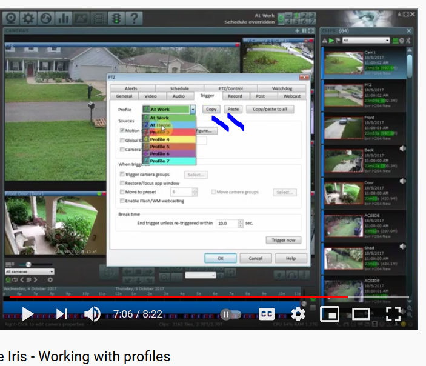This screenshot has width=426, height=366.
Task: Mute the video volume
Action: (92, 313)
